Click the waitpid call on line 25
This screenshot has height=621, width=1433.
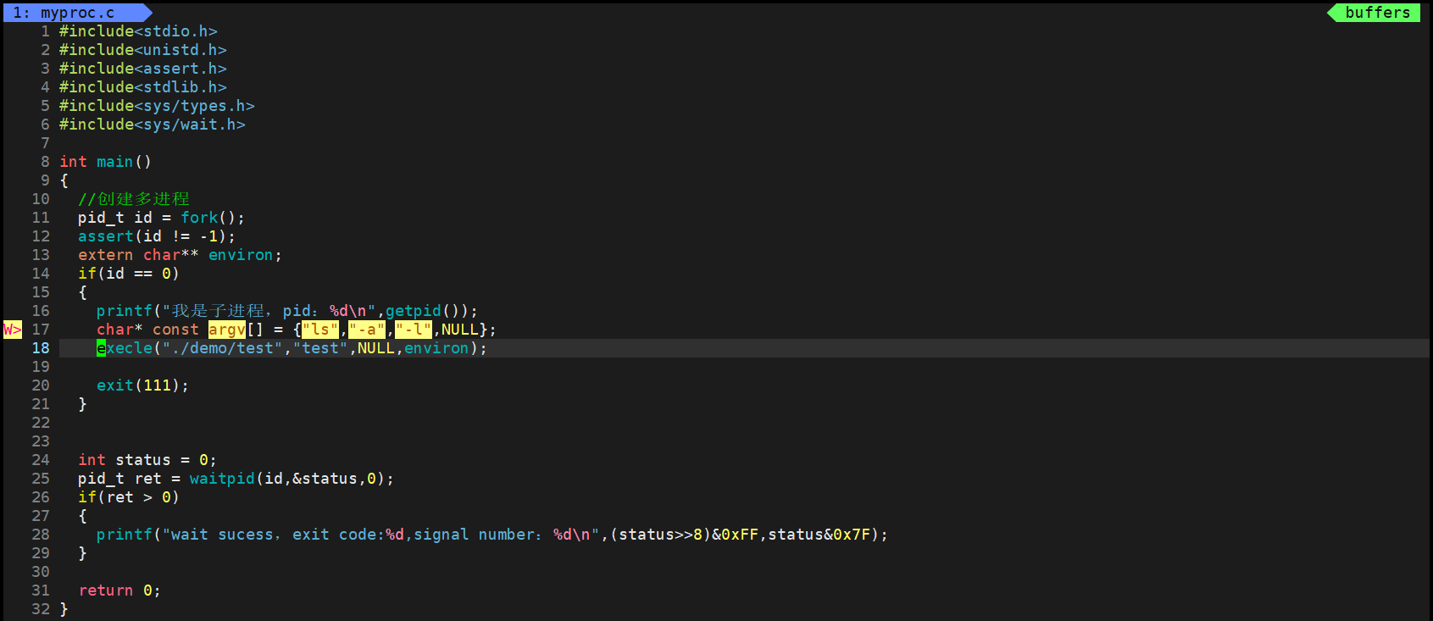tap(222, 479)
